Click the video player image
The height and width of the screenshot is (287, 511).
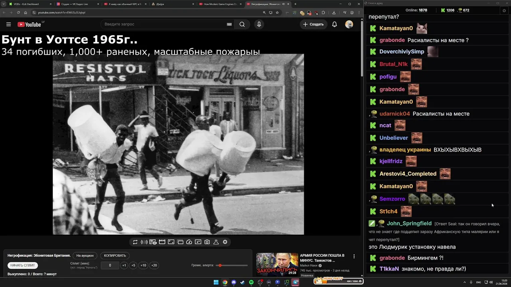[x=178, y=144]
